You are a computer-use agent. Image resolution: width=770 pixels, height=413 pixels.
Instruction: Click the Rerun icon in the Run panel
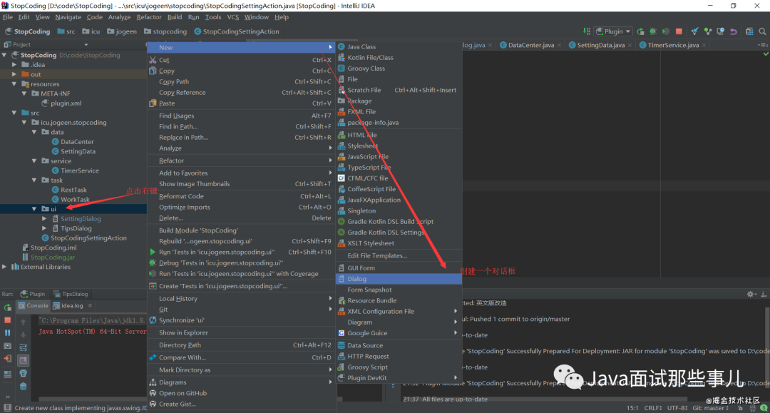tap(7, 307)
